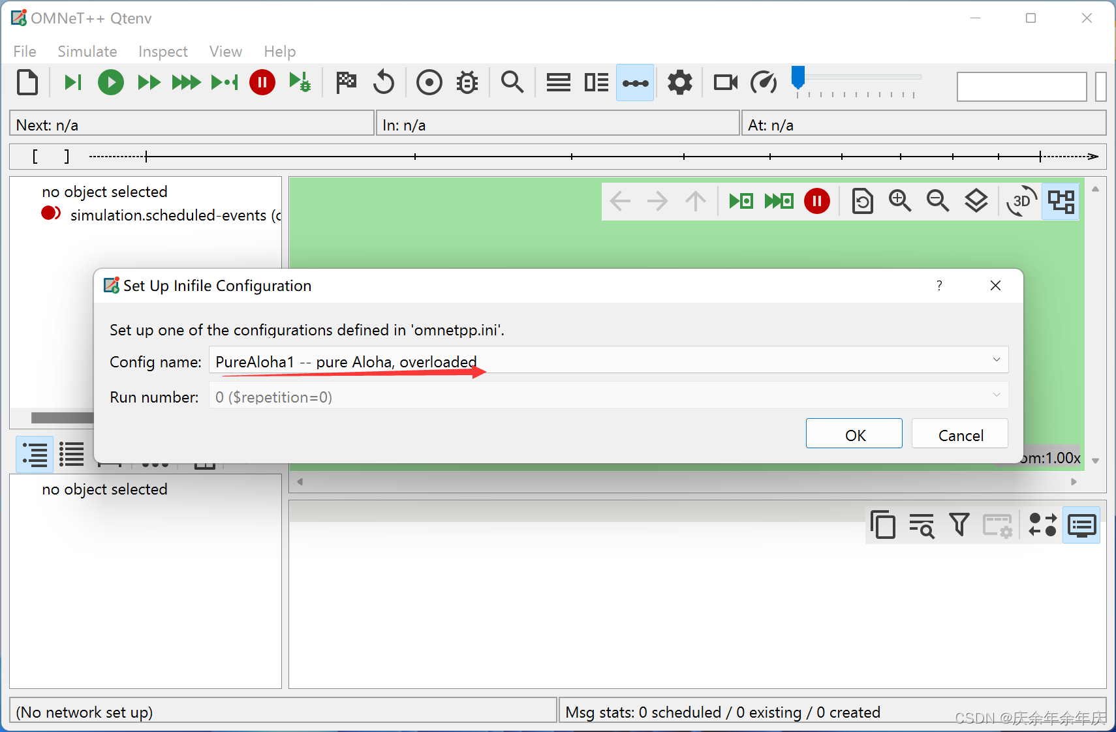
Task: Open the View menu
Action: pyautogui.click(x=226, y=52)
